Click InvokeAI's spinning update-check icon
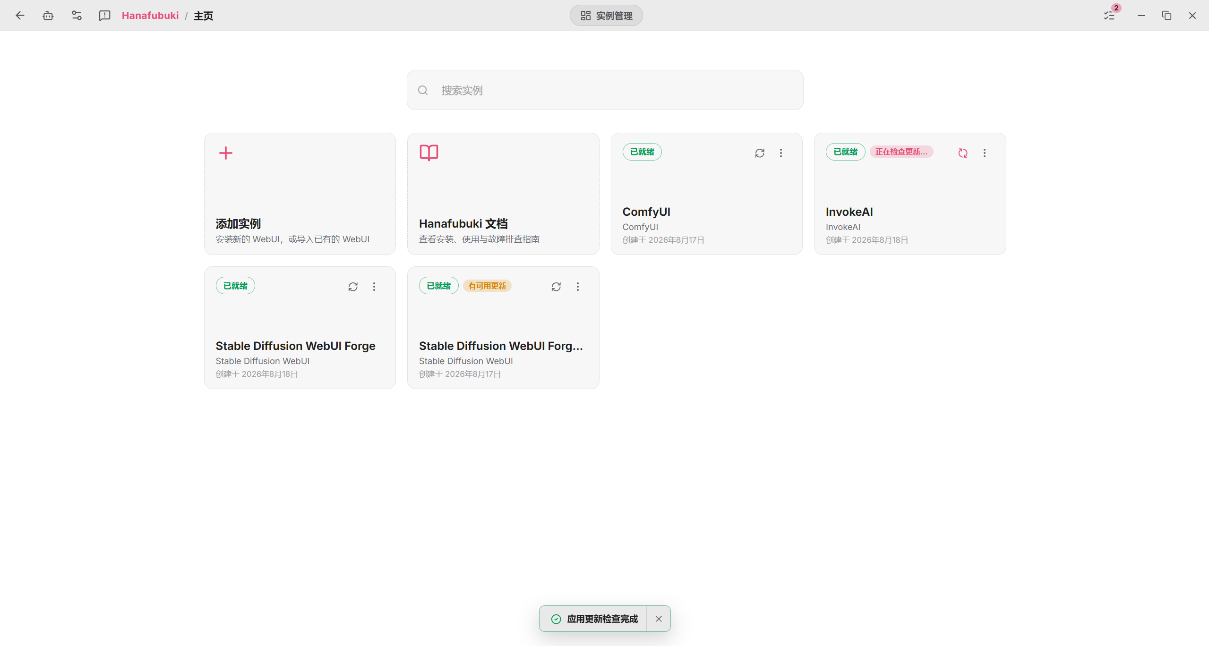 963,153
